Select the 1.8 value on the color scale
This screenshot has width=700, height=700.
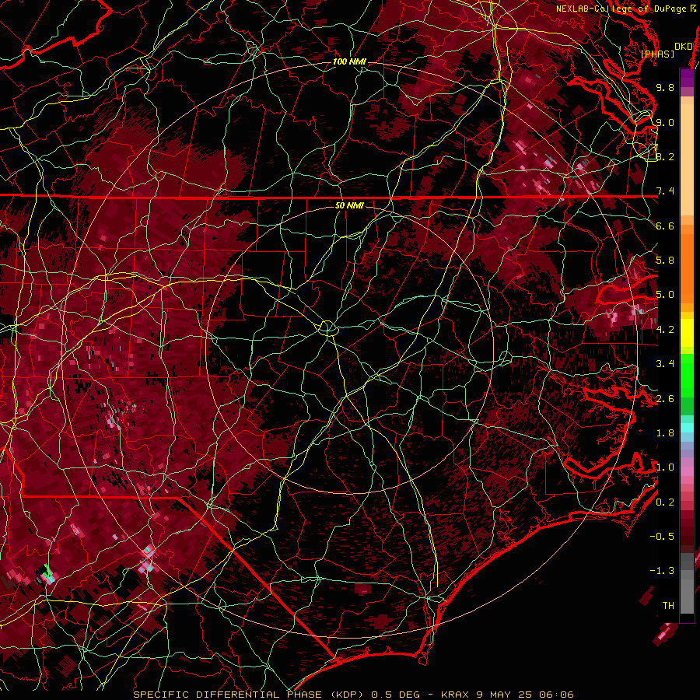[x=665, y=433]
